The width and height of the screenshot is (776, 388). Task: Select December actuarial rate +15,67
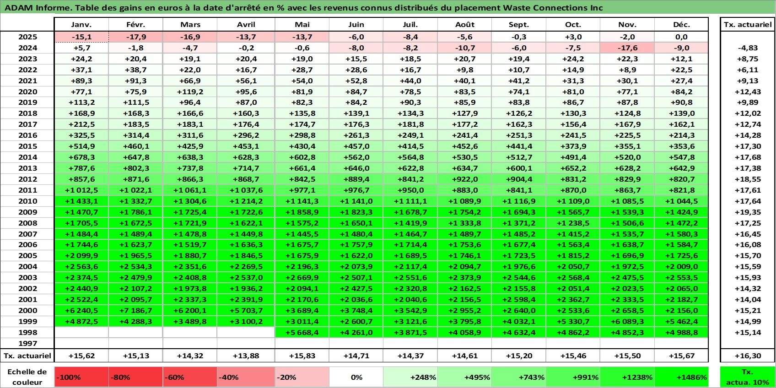click(681, 356)
